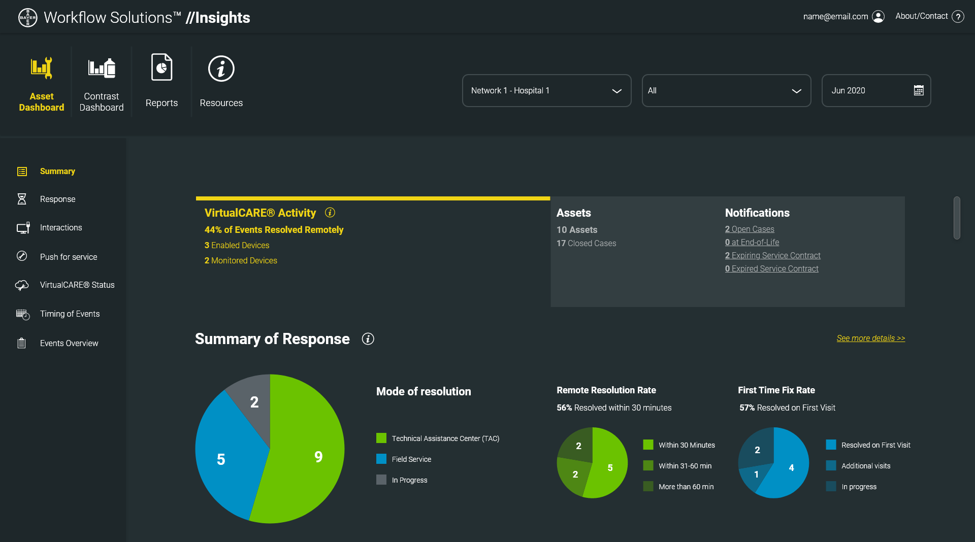The height and width of the screenshot is (542, 975).
Task: Go to Reports tab label
Action: click(x=161, y=103)
